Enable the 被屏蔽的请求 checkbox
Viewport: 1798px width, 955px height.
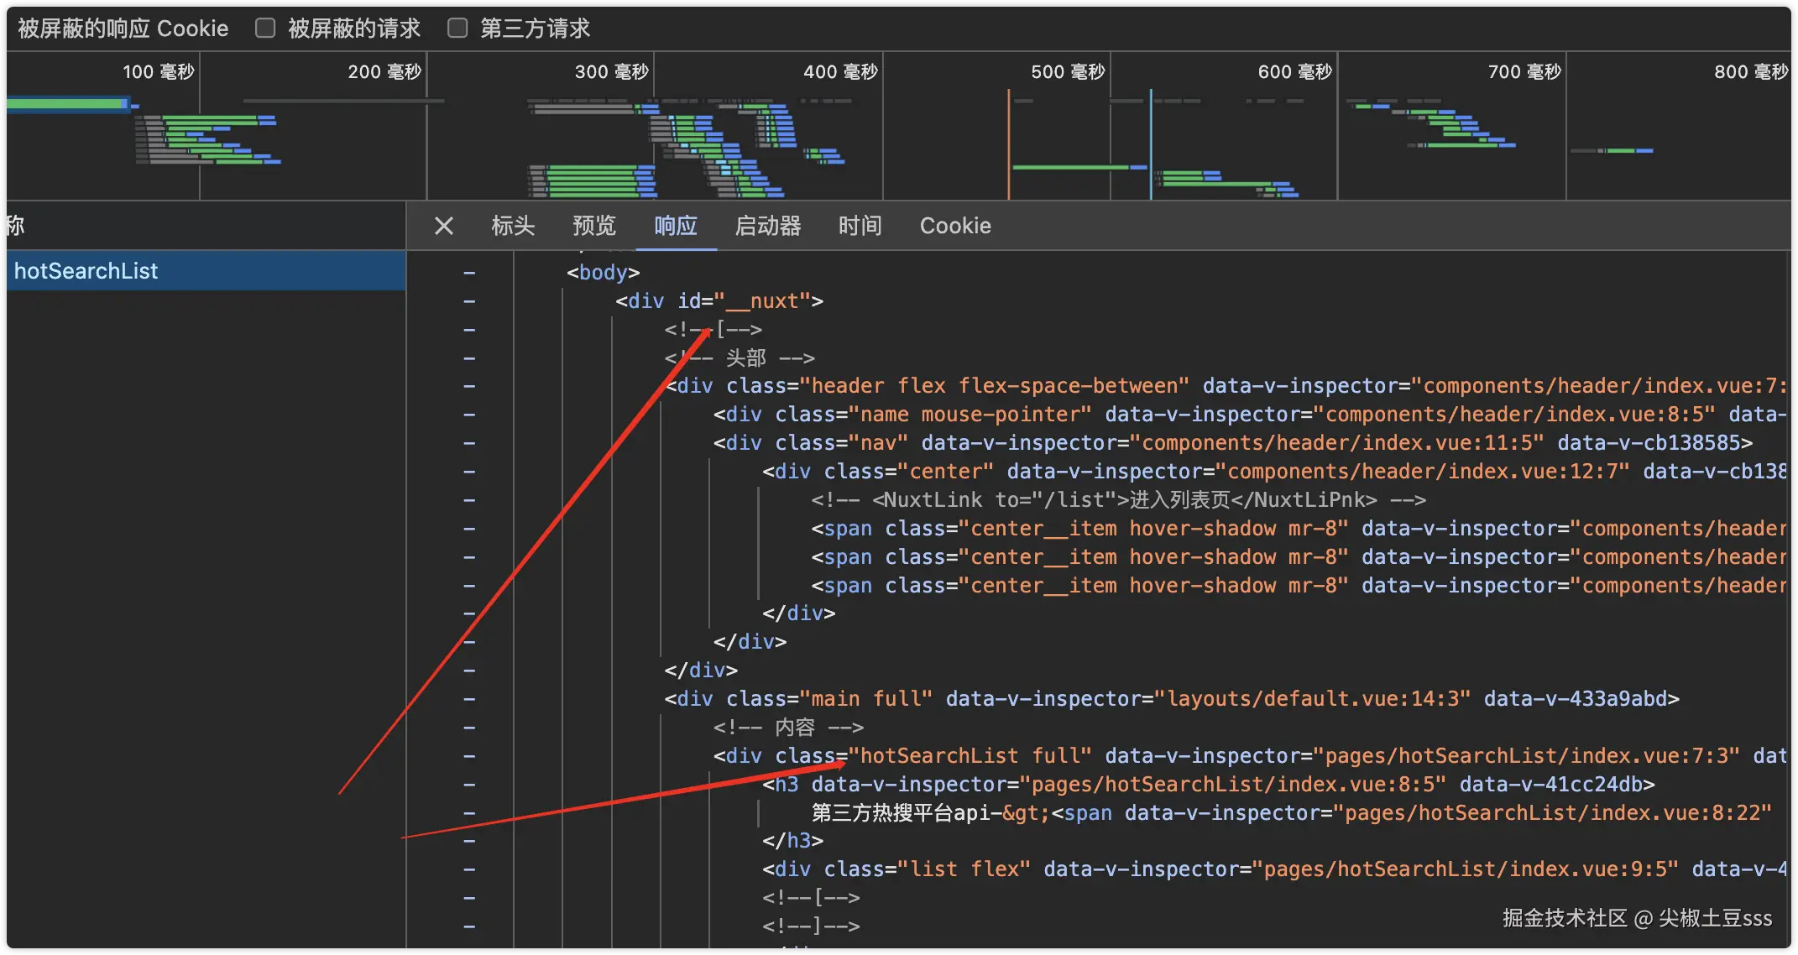265,29
